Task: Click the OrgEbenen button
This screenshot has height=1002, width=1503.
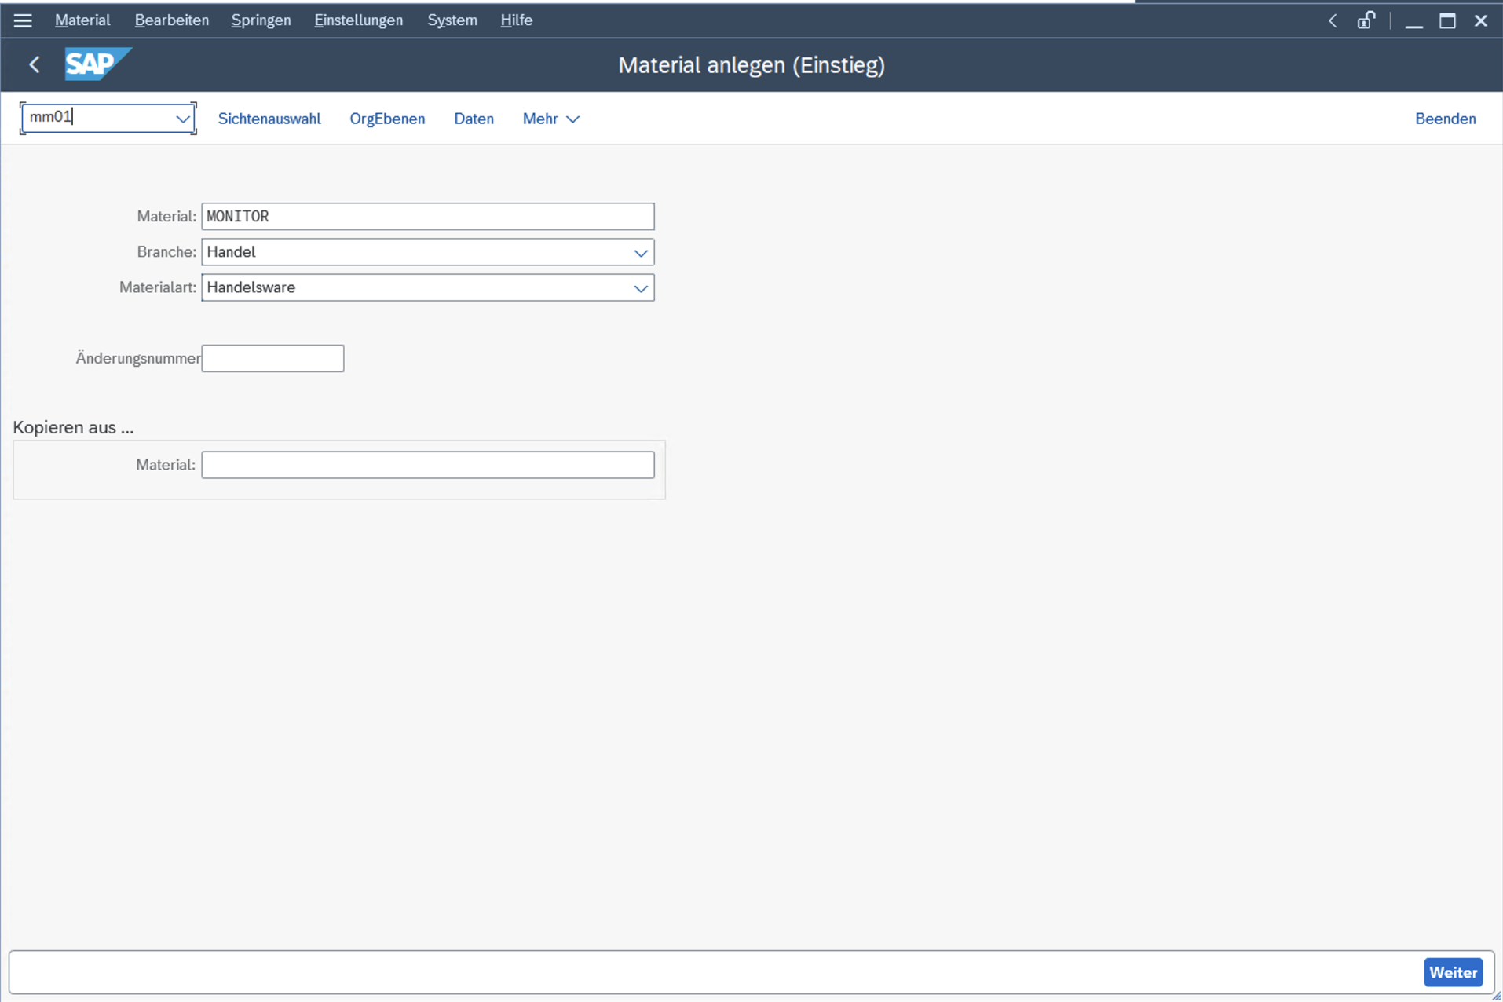Action: click(x=387, y=119)
